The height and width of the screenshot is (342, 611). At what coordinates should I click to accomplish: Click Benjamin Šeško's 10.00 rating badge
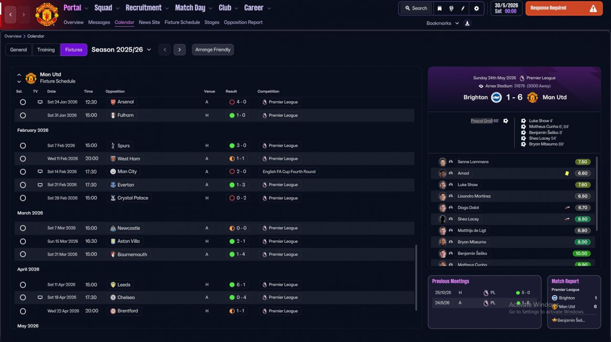coord(581,254)
